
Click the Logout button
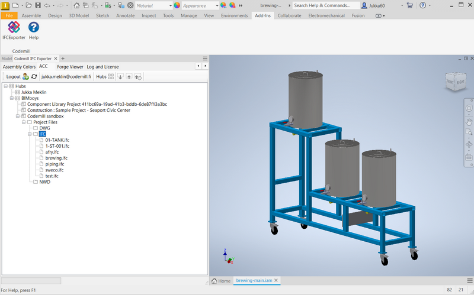[13, 77]
